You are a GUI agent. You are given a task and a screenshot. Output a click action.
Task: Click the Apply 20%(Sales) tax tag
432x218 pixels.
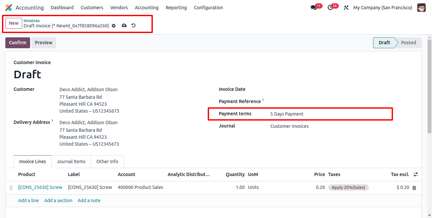[x=348, y=187]
